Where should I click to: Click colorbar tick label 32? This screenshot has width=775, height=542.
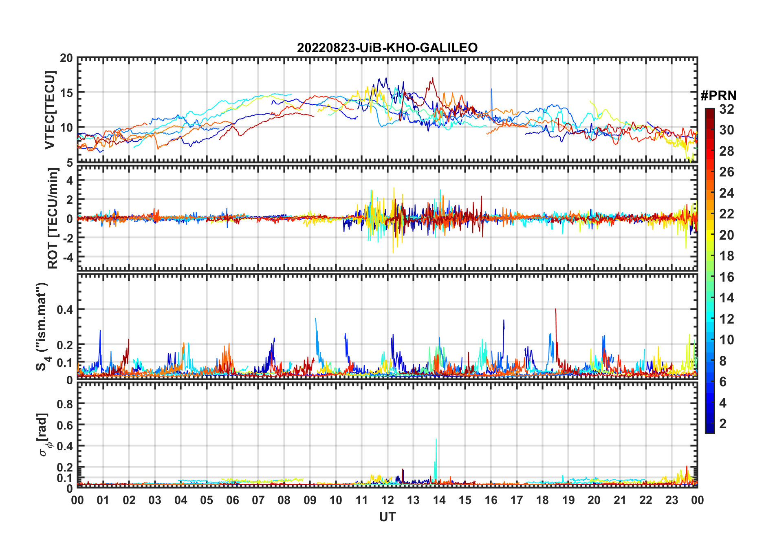click(727, 109)
